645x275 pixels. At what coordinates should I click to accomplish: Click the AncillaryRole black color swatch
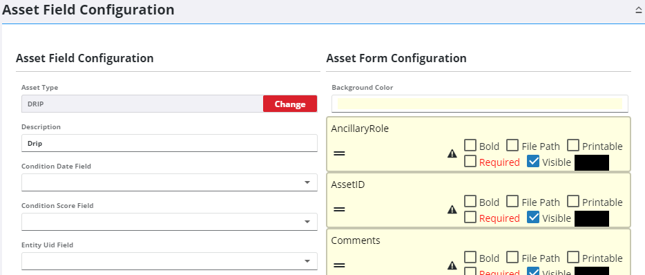click(592, 162)
